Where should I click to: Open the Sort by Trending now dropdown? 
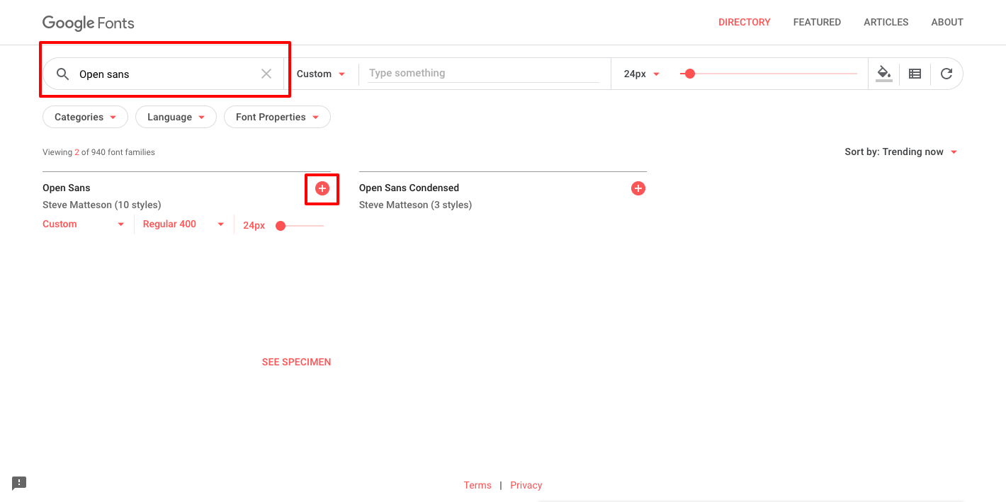click(x=900, y=152)
